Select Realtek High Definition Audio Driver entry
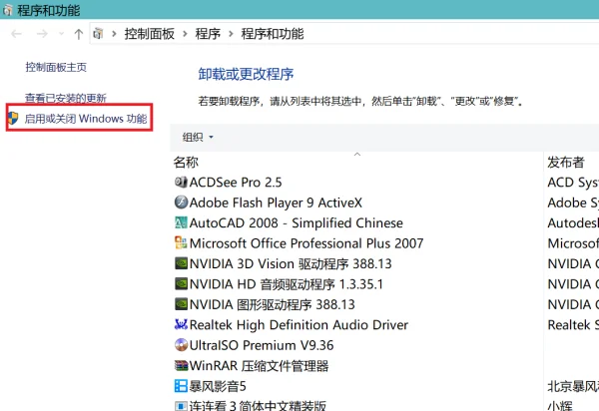This screenshot has width=599, height=411. (x=299, y=325)
